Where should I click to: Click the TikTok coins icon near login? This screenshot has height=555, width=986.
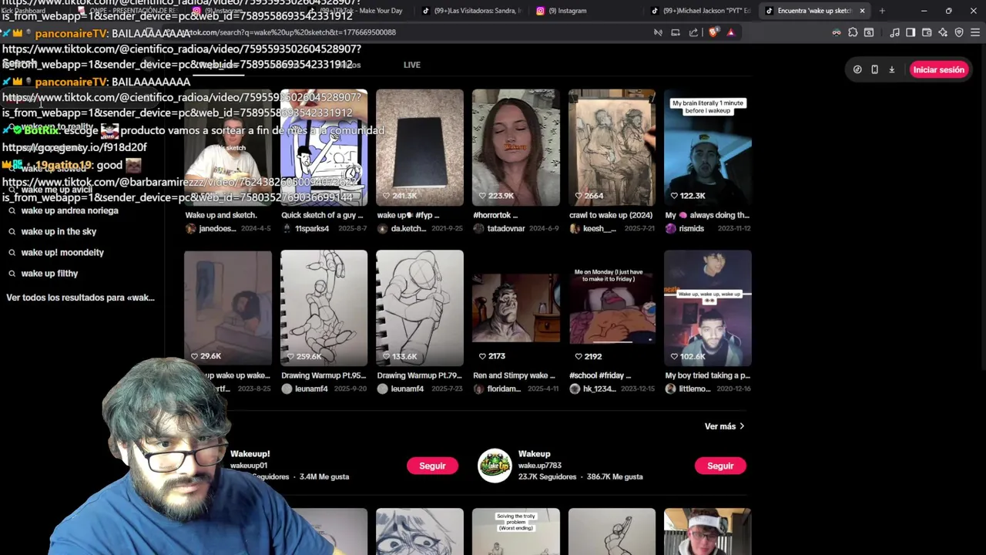(x=857, y=69)
